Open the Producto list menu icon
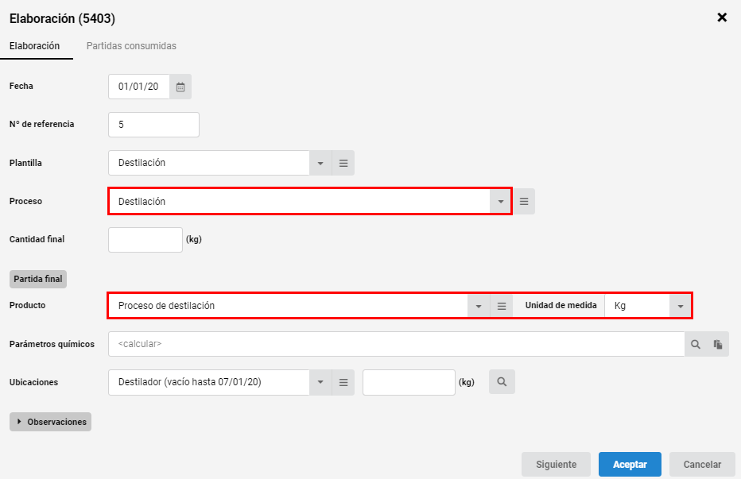Screen dimensions: 741x479 pyautogui.click(x=502, y=306)
